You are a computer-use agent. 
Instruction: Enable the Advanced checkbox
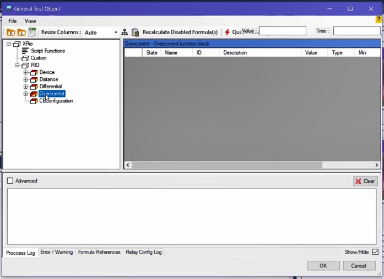pos(10,181)
